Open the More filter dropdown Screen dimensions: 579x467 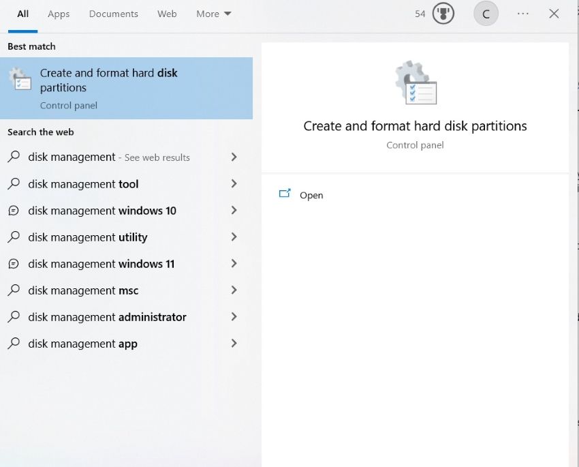click(214, 14)
